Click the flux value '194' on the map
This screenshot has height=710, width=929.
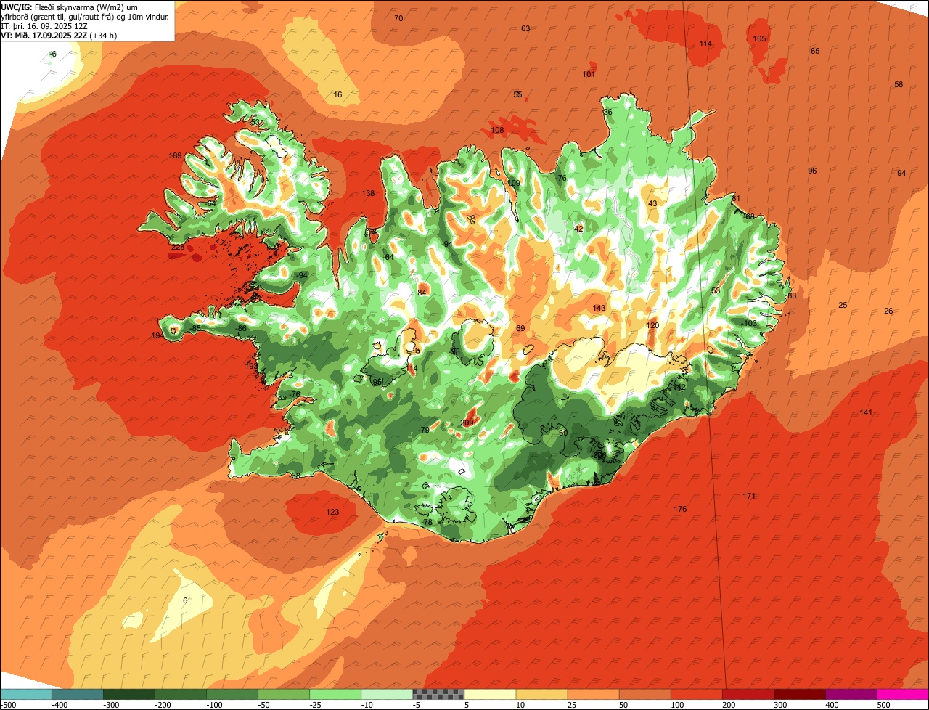(x=157, y=335)
